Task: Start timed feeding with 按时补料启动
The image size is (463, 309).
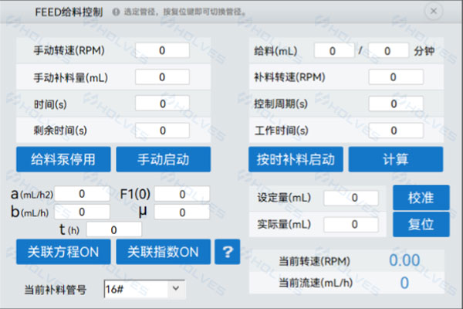Action: (296, 159)
